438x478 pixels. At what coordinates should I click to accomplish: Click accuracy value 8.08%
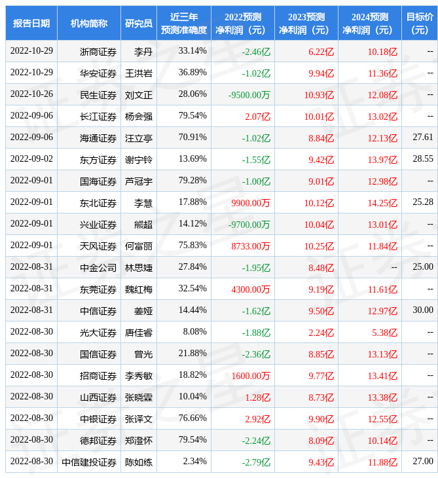click(x=195, y=332)
